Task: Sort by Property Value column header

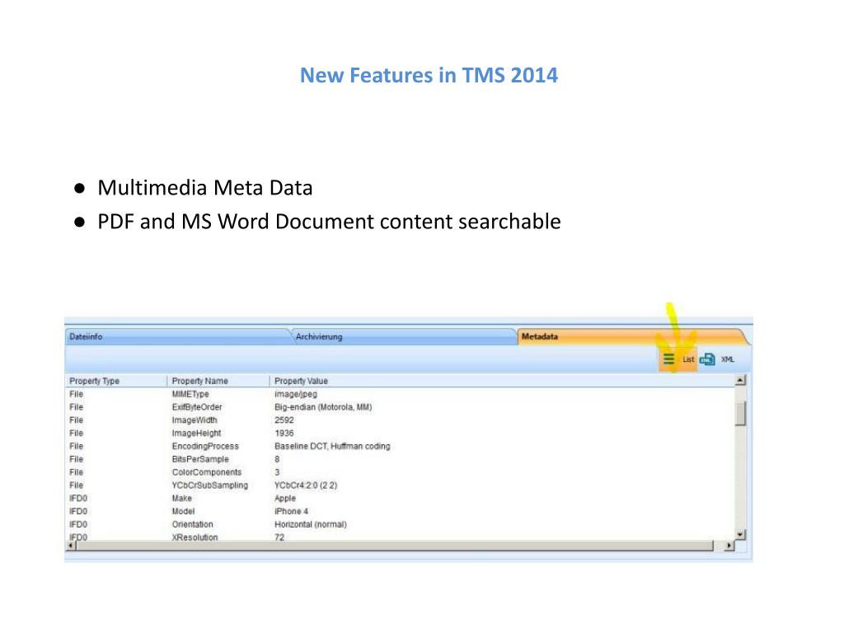Action: [502, 381]
